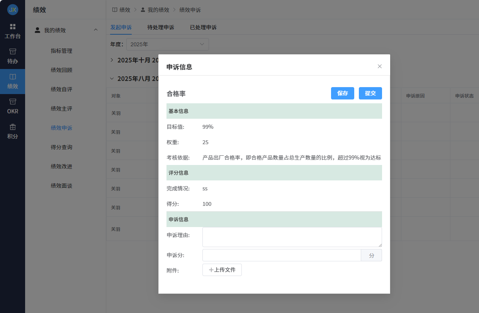Open the 年度 2025年 dropdown
Screen dimensions: 479x313
coord(167,44)
